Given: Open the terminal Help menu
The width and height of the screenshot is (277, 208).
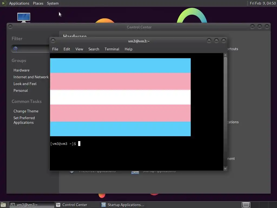Looking at the screenshot, I should [x=128, y=49].
